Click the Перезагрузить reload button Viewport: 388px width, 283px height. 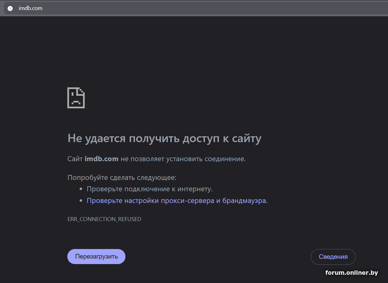[96, 256]
